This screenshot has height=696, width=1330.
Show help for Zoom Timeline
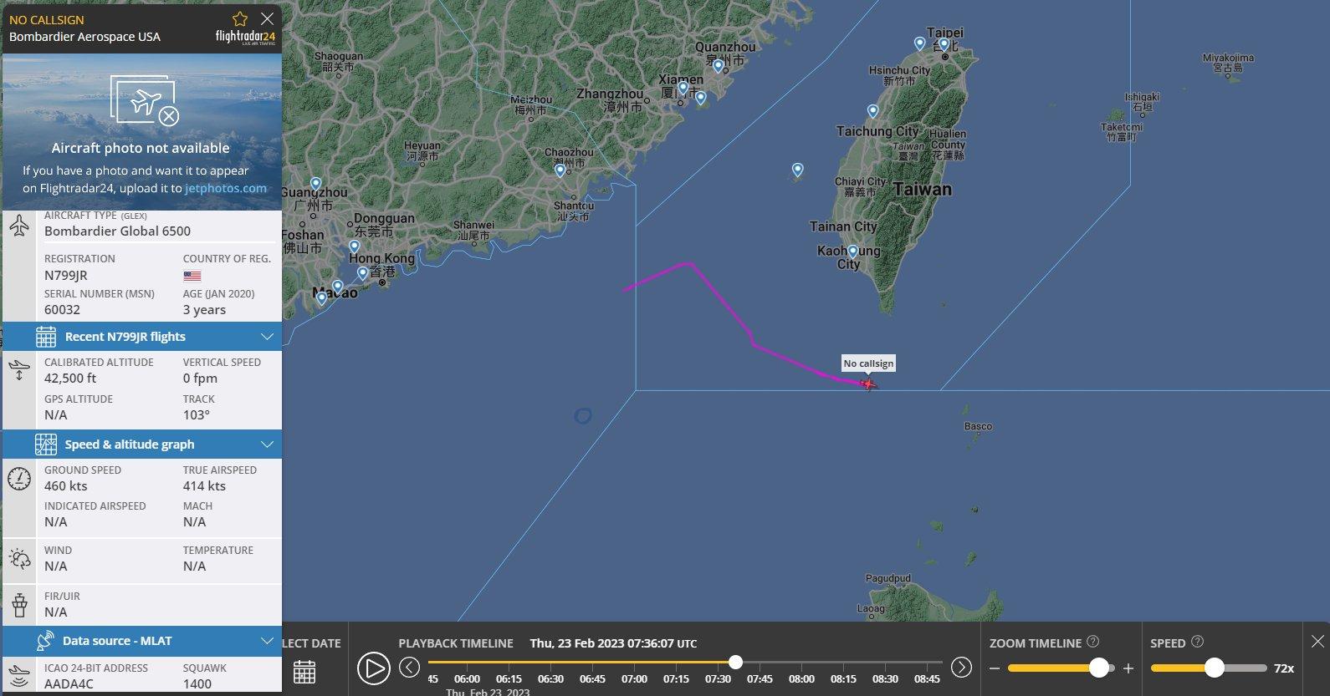pos(1092,642)
